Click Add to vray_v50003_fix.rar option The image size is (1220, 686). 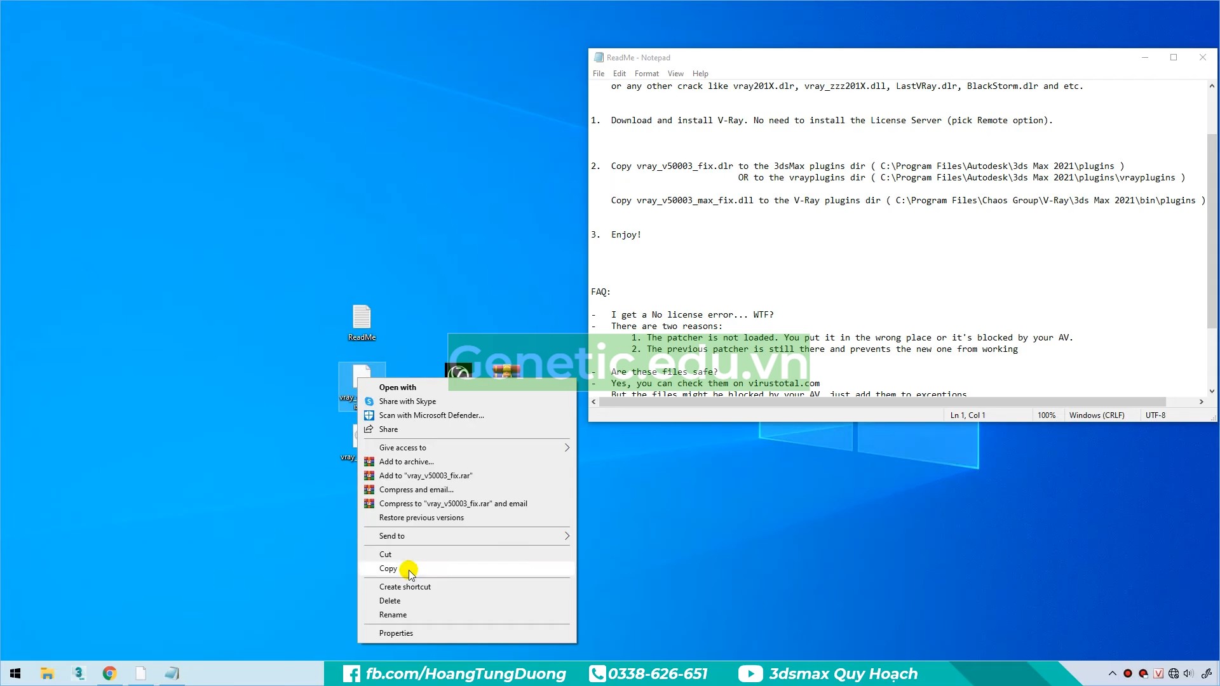[426, 475]
